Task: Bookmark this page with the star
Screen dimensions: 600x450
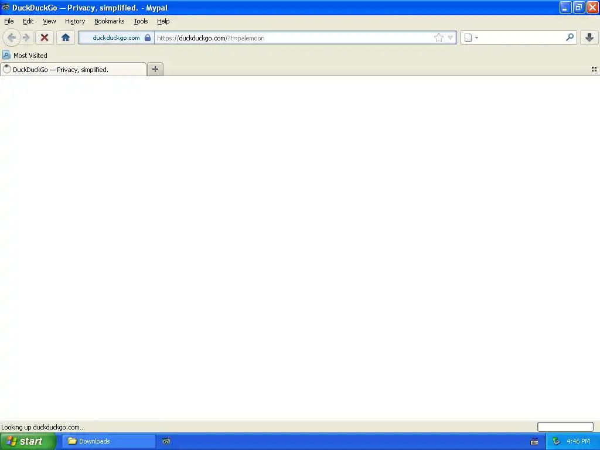Action: tap(438, 37)
